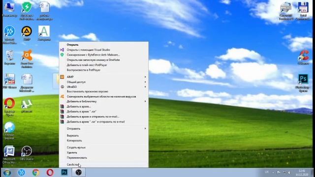The image size is (315, 177).
Task: Choose open as OneNote notebook entry
Action: [104, 60]
